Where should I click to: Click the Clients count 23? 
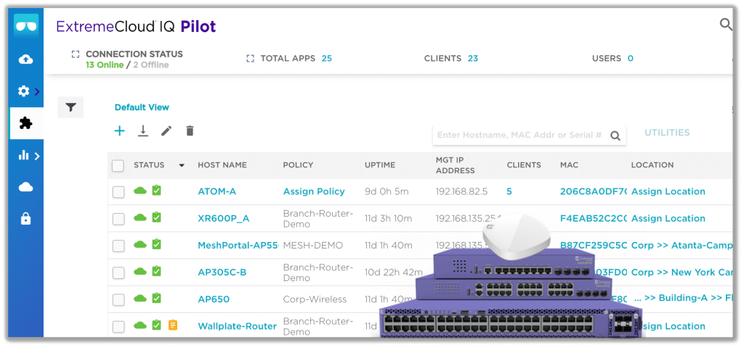(x=472, y=59)
